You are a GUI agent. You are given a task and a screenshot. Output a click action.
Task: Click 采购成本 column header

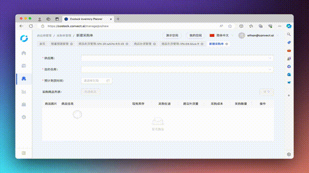217,104
